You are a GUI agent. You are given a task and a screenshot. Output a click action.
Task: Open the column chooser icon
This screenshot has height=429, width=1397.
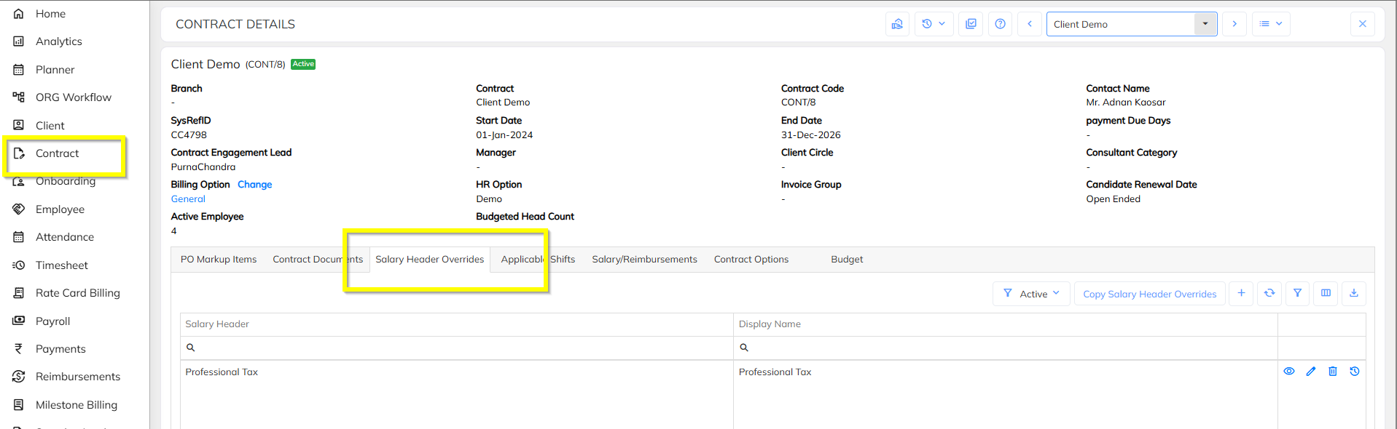(1326, 293)
